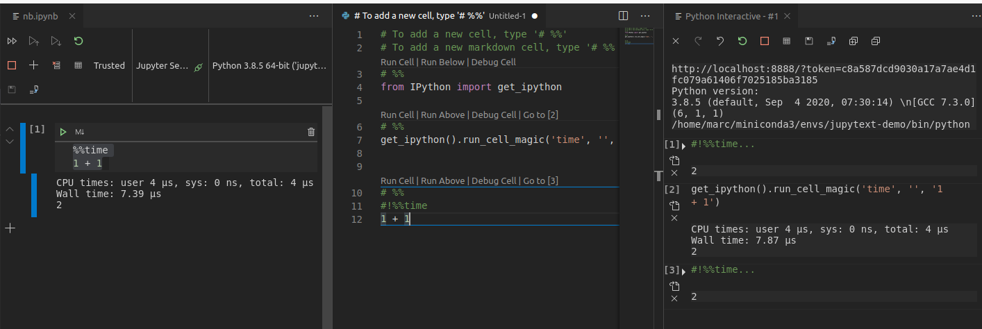
Task: Open the Python 3.8.5 64-bit kernel picker
Action: [269, 66]
